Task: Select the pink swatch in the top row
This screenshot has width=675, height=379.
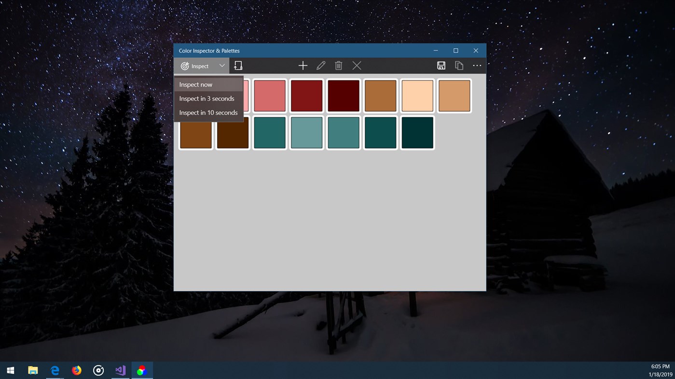Action: click(270, 95)
